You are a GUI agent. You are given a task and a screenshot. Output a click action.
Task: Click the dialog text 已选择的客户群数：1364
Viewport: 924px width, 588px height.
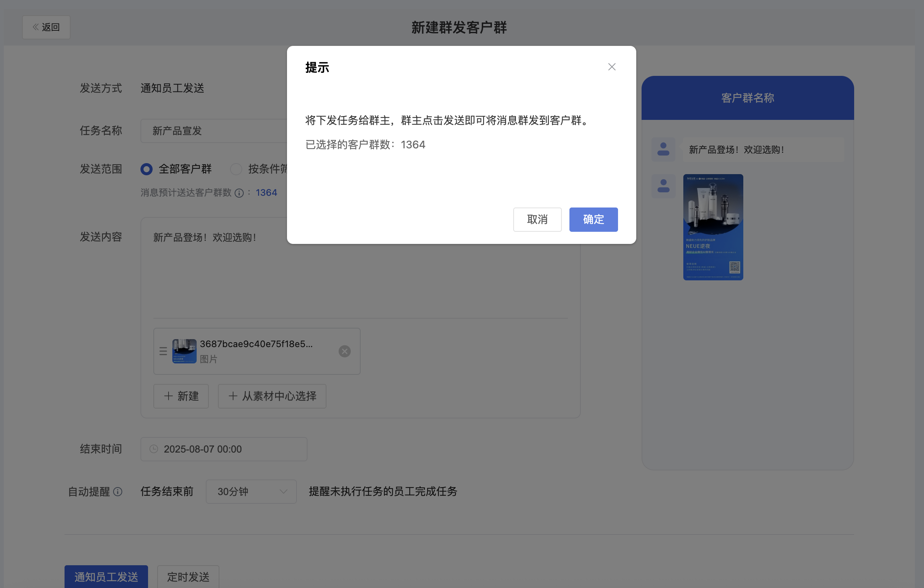(x=365, y=145)
